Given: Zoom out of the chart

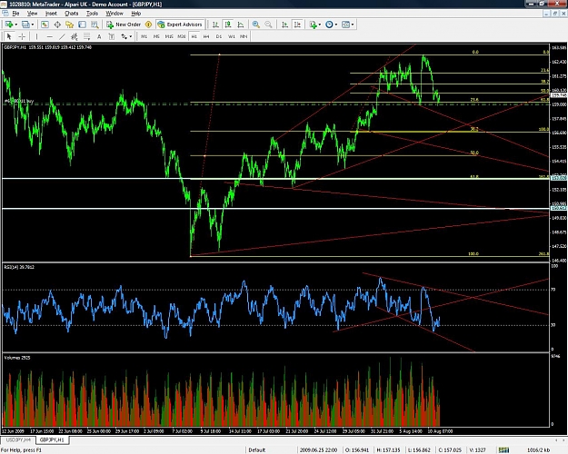Looking at the screenshot, I should [x=268, y=25].
